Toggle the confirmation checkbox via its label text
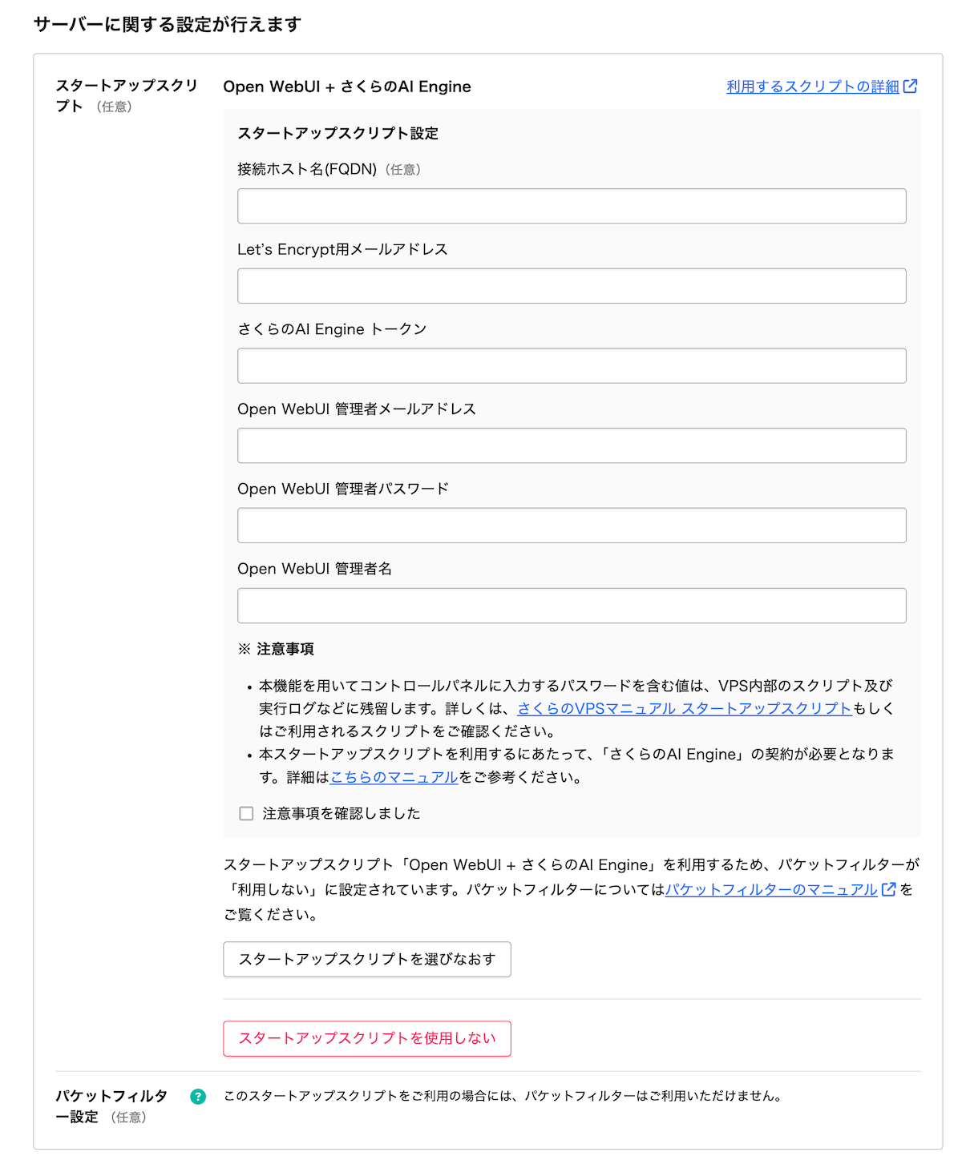The image size is (962, 1164). click(x=341, y=813)
